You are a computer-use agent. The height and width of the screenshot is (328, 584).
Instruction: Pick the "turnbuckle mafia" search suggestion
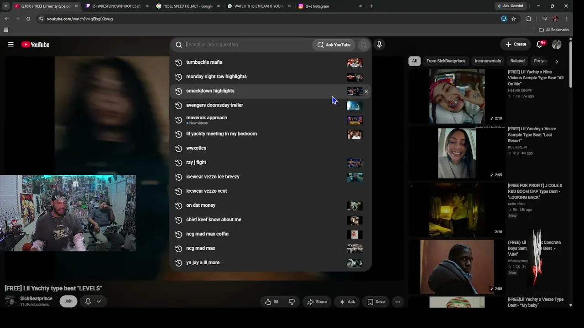point(271,62)
